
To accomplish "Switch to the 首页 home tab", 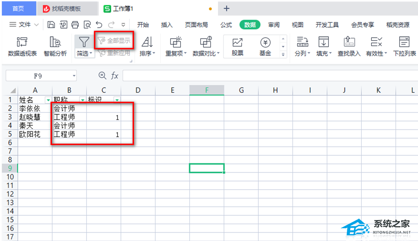I will pyautogui.click(x=19, y=9).
